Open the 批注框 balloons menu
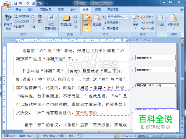This screenshot has width=186, height=139. 97,22
